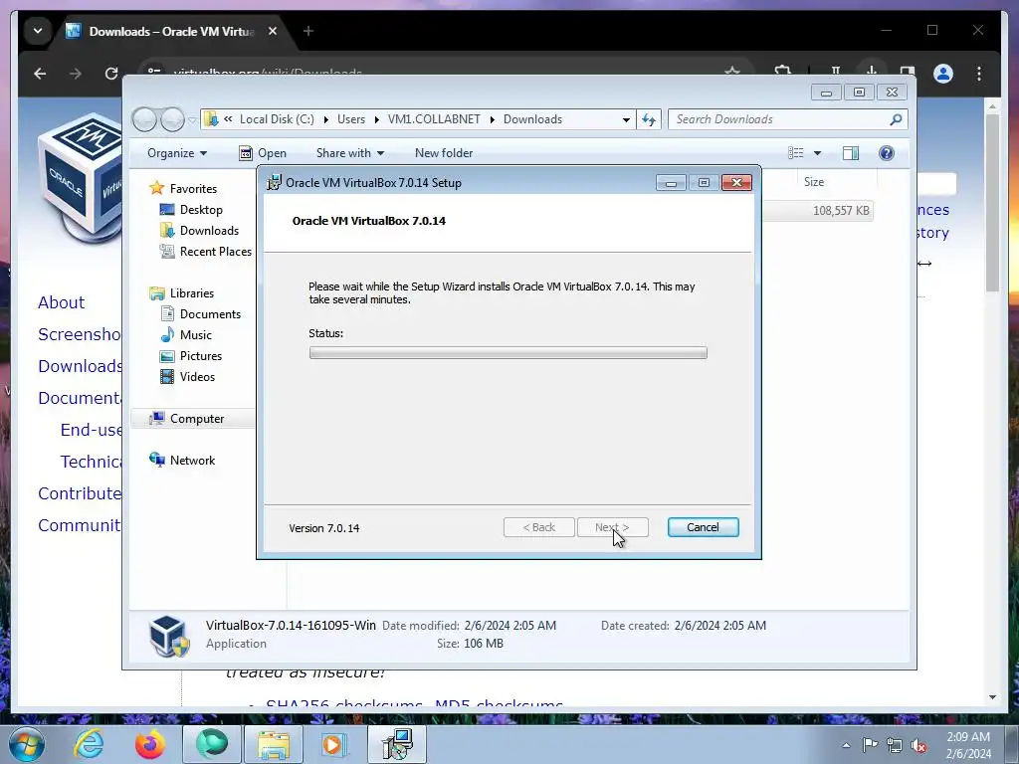
Task: Create a New folder in Downloads
Action: point(444,152)
